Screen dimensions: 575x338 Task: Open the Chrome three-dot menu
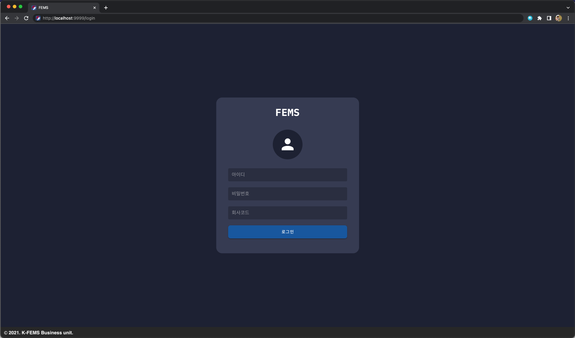(x=568, y=18)
